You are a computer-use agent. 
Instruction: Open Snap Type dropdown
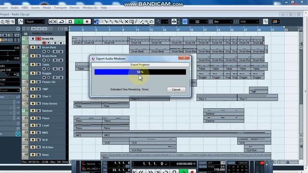coord(198,22)
